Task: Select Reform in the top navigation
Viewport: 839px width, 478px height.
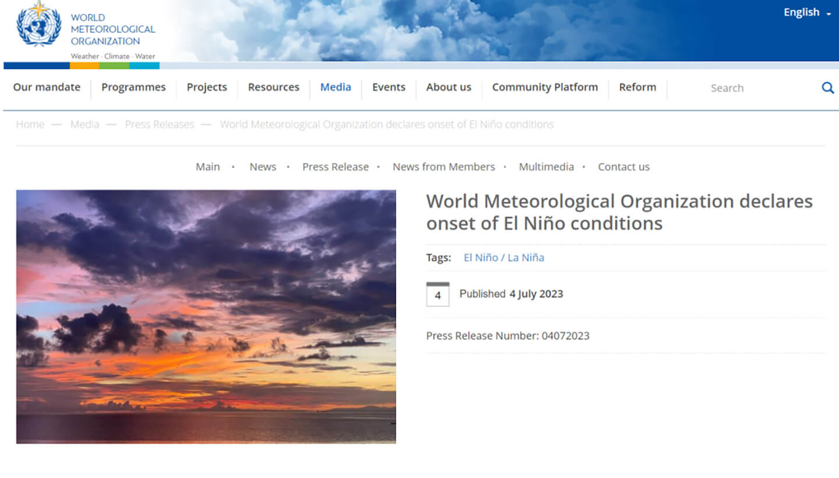Action: point(637,87)
